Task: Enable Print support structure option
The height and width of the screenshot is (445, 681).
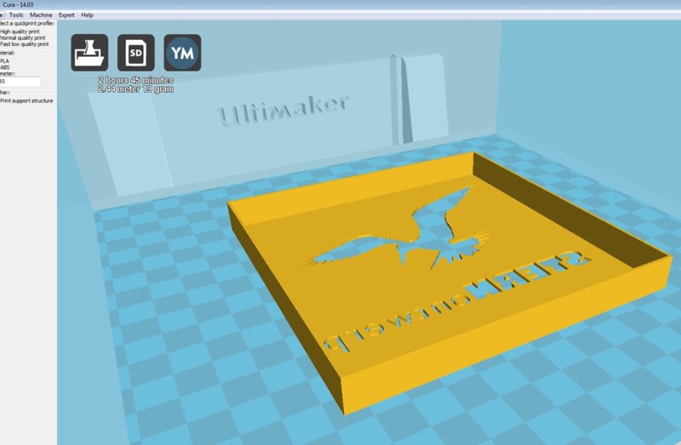Action: click(x=26, y=100)
